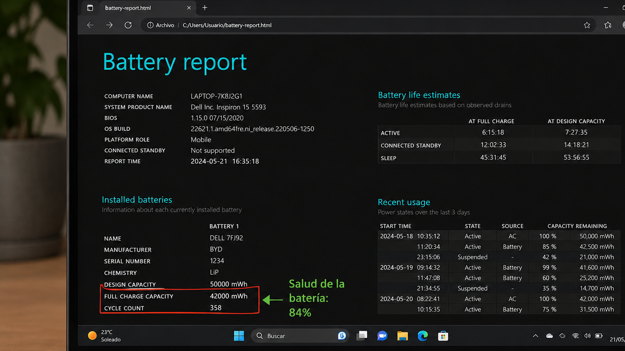Image resolution: width=625 pixels, height=351 pixels.
Task: Click the "CAPACITY REMAINING" column header
Action: (577, 226)
